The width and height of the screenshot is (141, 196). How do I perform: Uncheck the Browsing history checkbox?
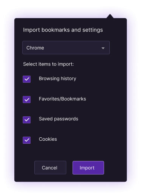(26, 79)
